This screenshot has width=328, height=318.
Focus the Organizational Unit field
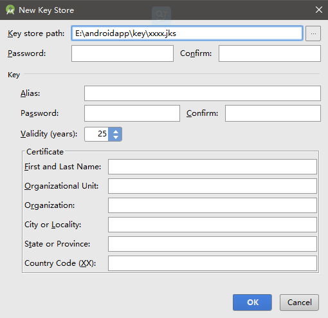pos(212,186)
